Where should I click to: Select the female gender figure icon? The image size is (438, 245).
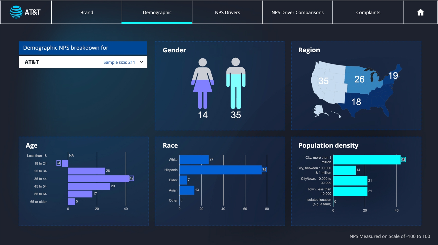pyautogui.click(x=203, y=83)
